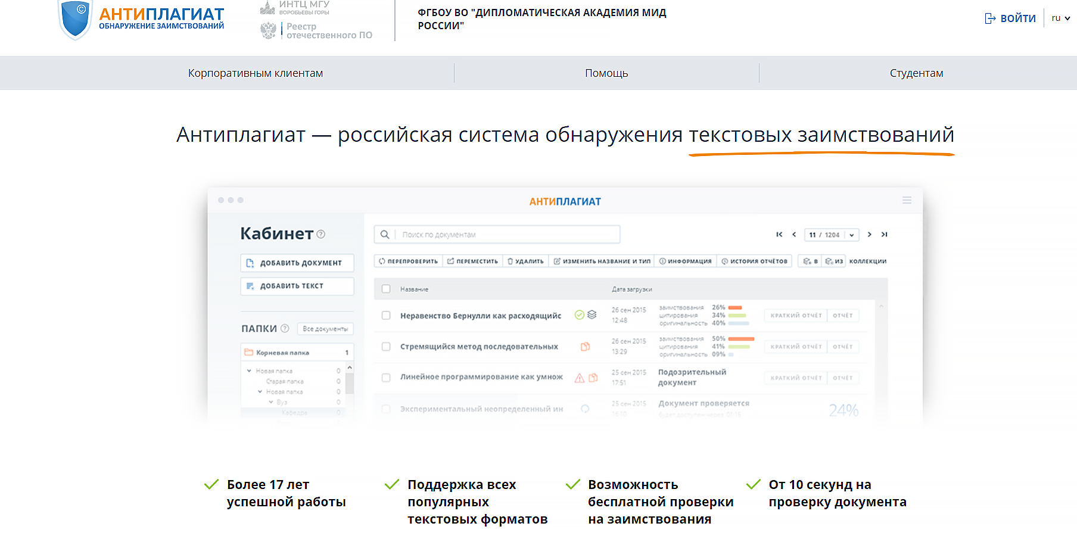Viewport: 1077px width, 542px height.
Task: Click the Дата загрузки column header
Action: point(632,289)
